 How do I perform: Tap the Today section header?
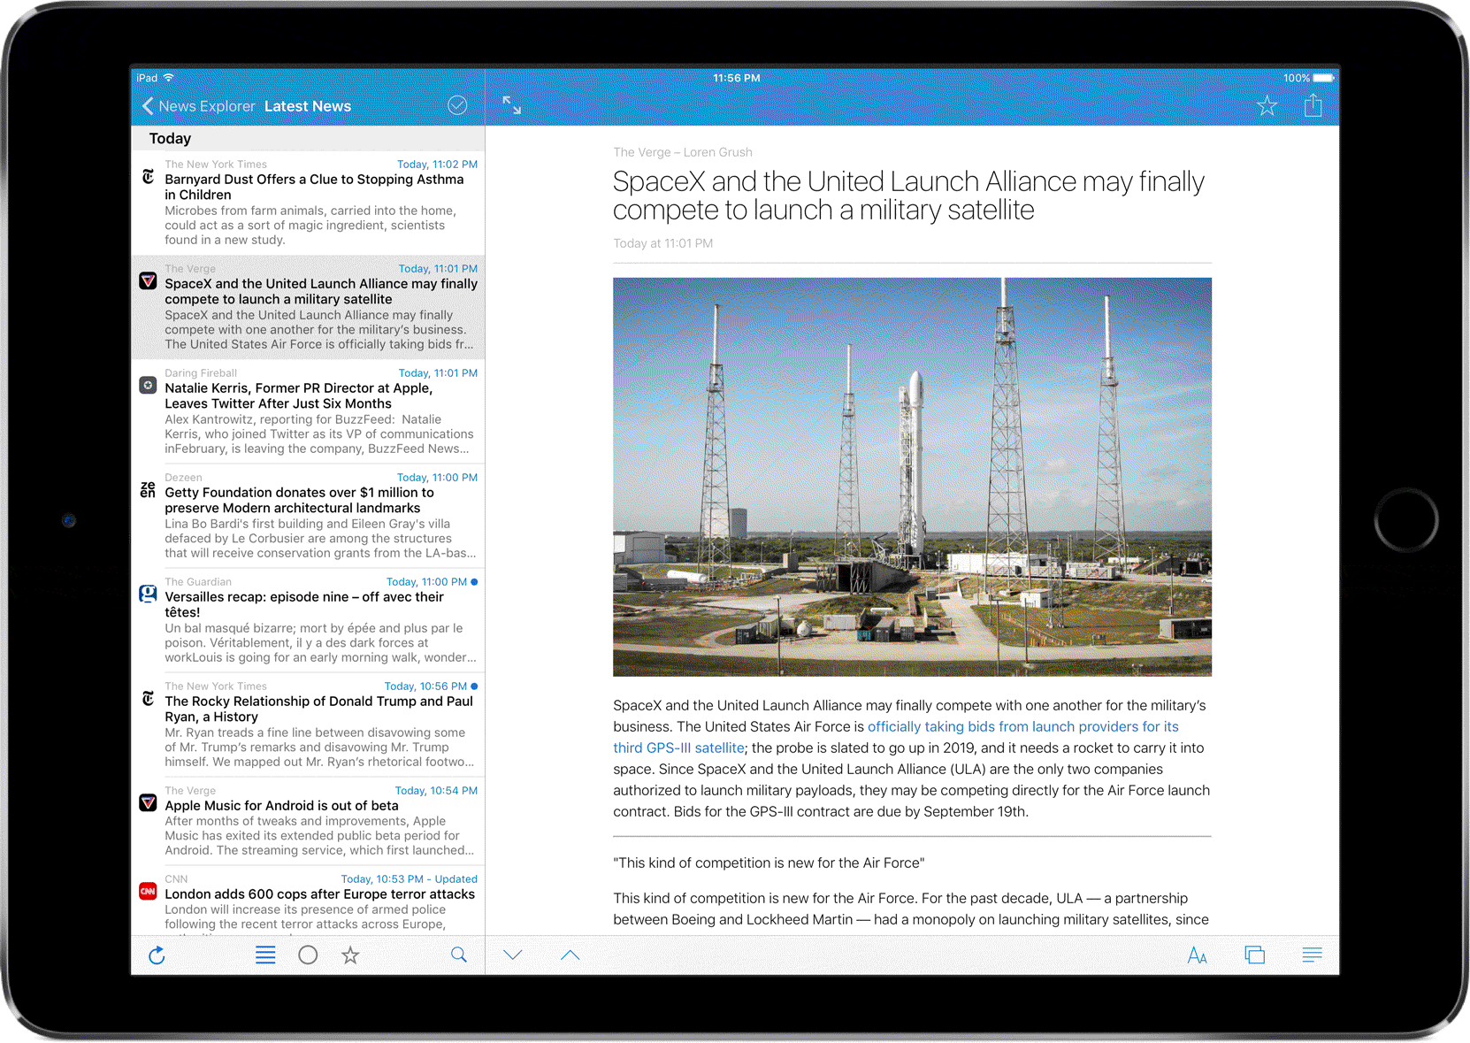click(308, 139)
